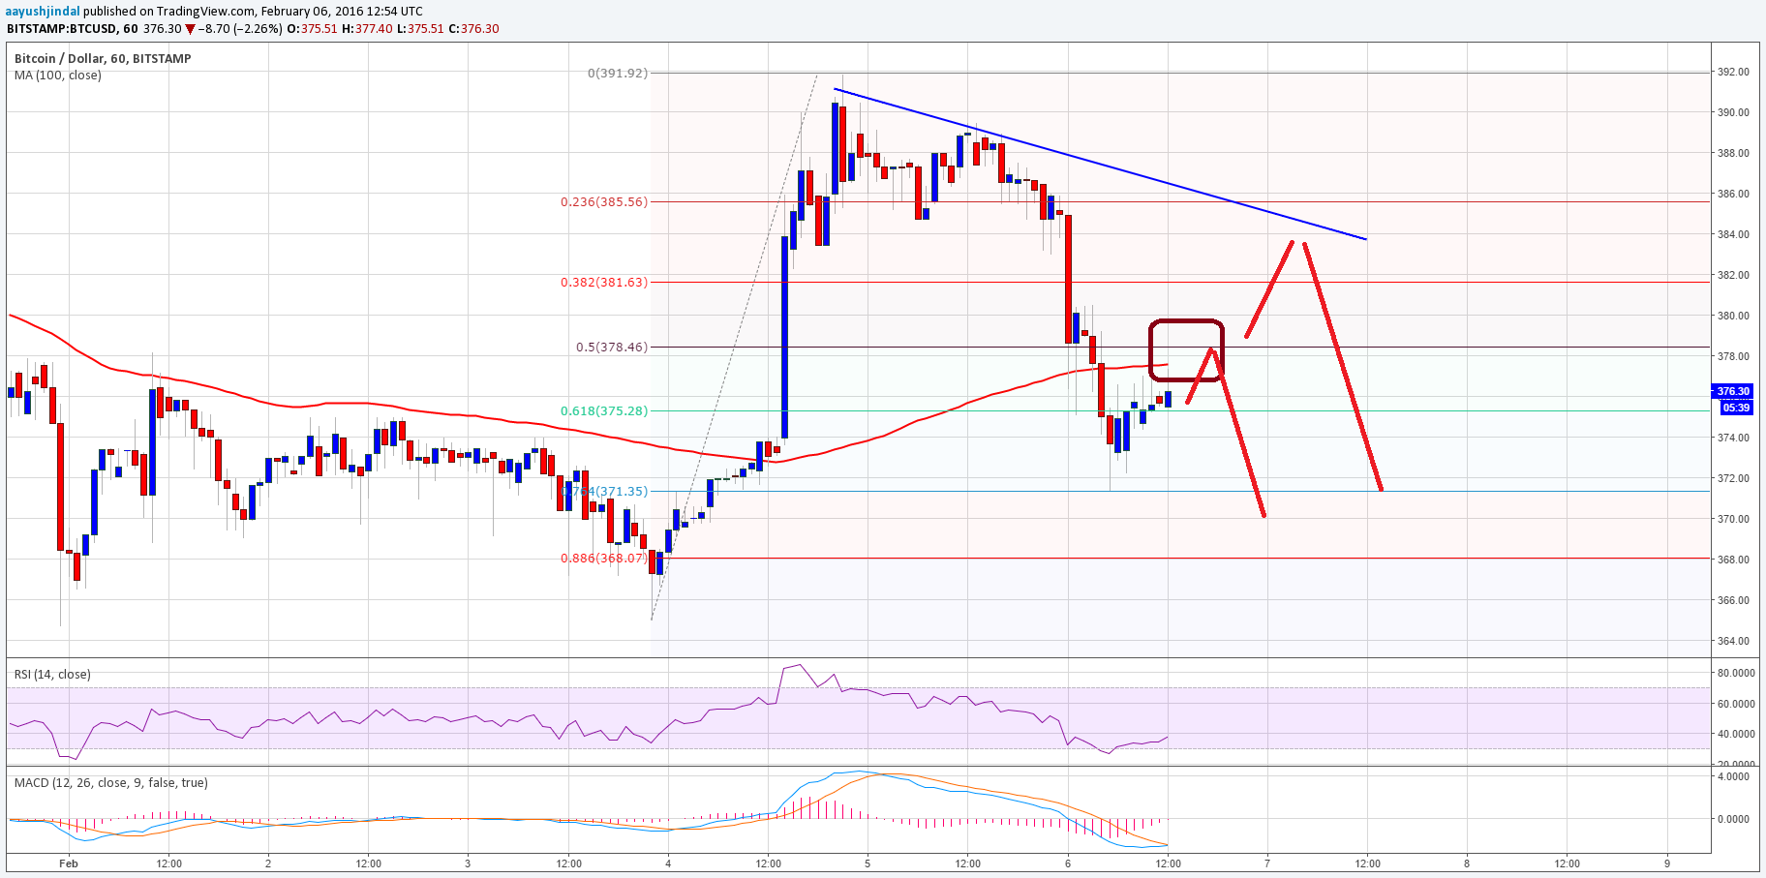Click the 392.00 price axis value

pos(1733,73)
